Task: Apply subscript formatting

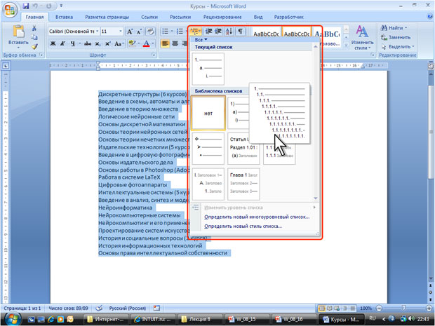Action: pyautogui.click(x=98, y=43)
